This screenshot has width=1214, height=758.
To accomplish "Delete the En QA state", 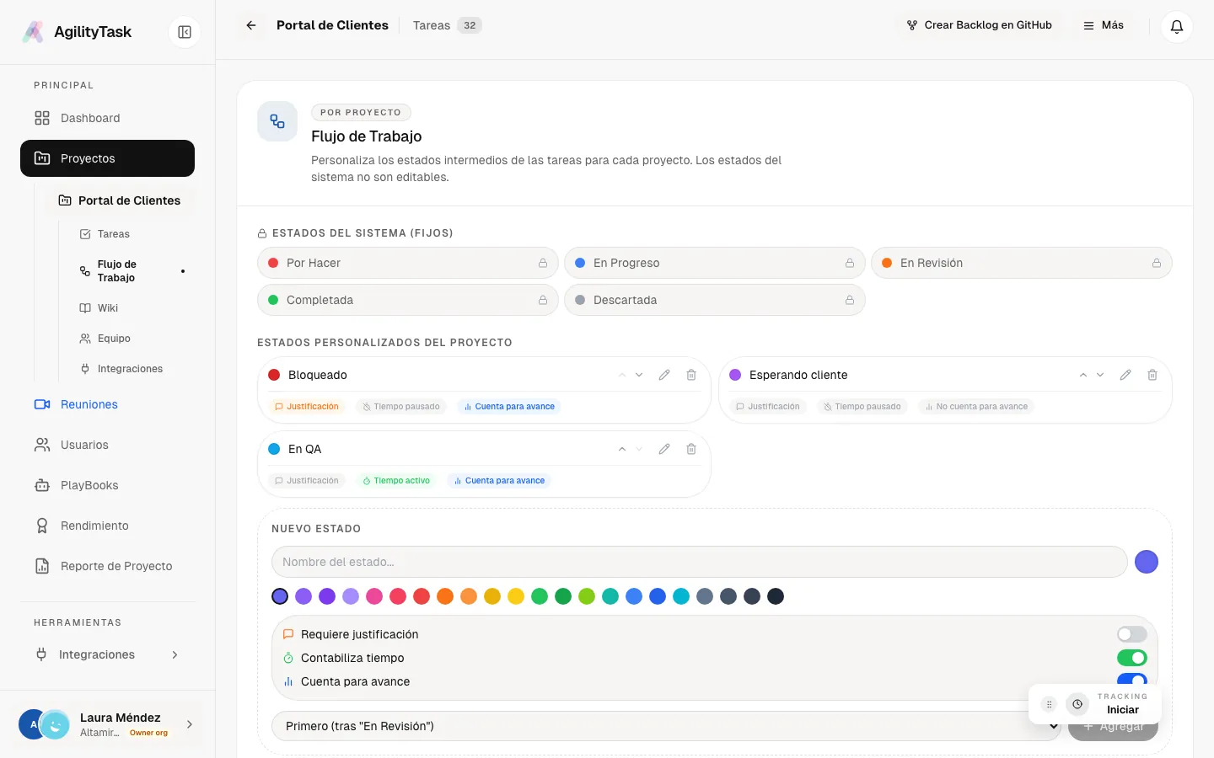I will 691,449.
